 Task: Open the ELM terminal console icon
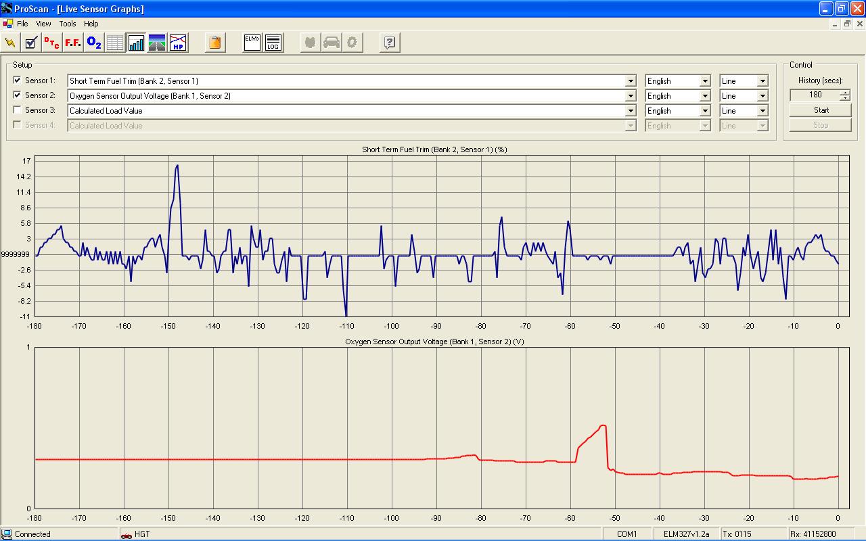252,43
